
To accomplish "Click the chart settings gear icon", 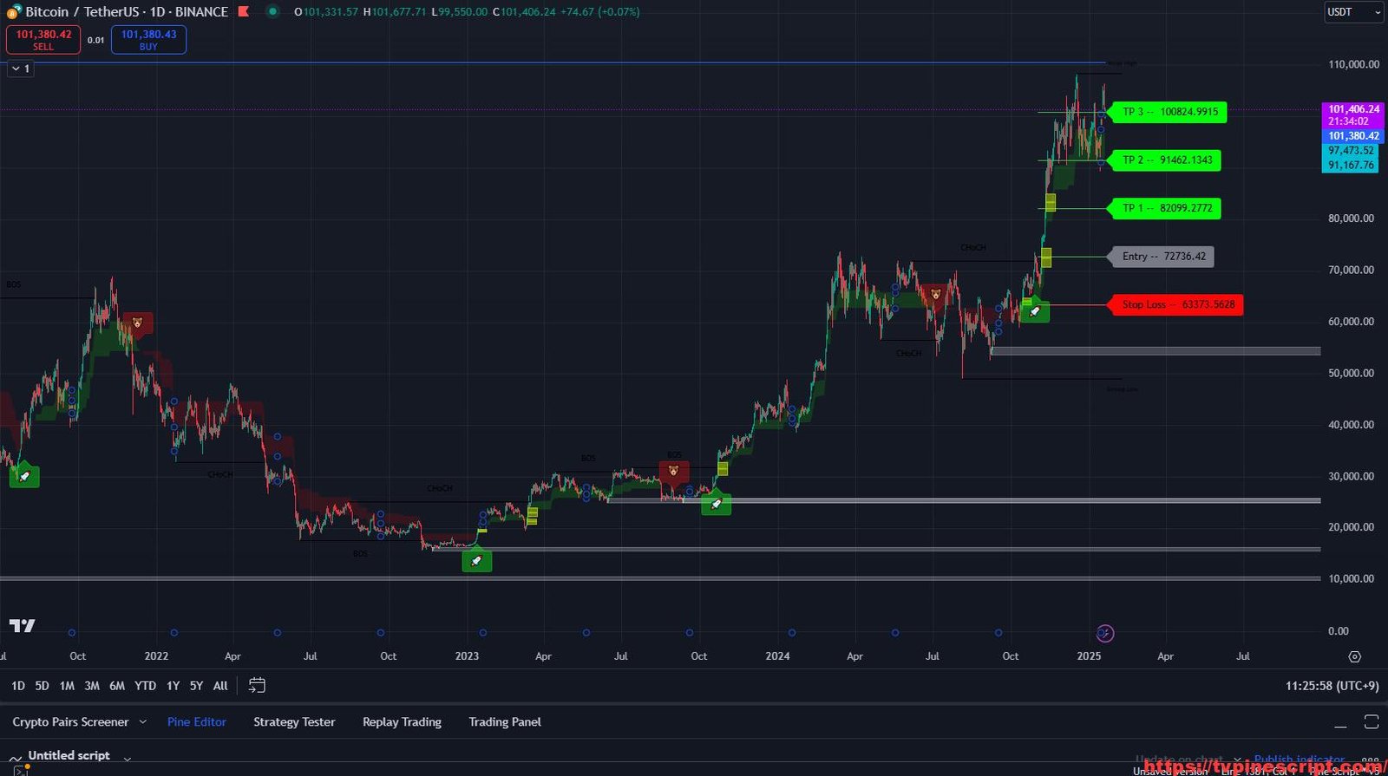I will pos(1354,656).
